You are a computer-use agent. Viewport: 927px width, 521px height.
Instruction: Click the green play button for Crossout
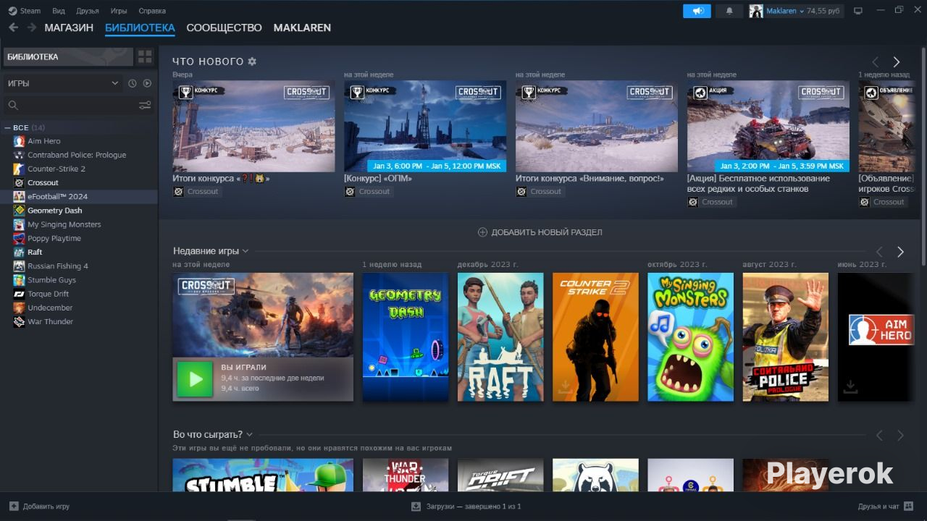click(x=195, y=378)
